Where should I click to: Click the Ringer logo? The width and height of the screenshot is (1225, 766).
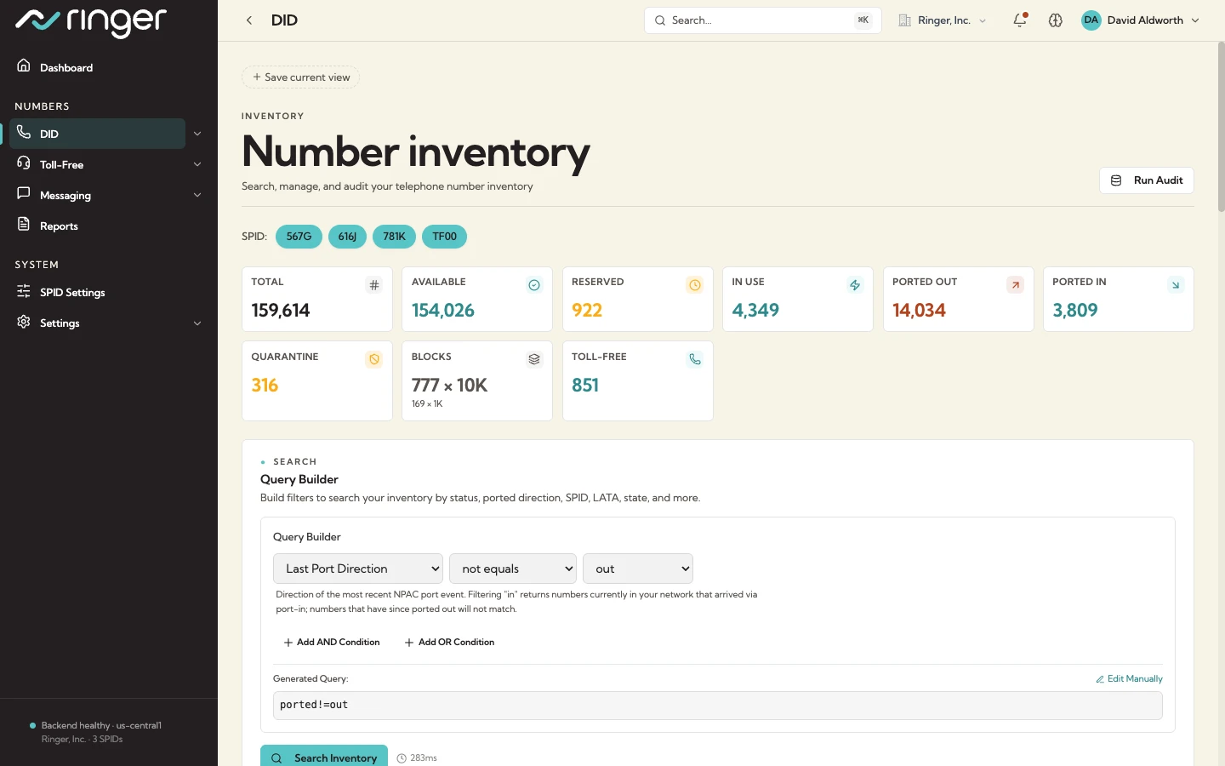click(91, 21)
